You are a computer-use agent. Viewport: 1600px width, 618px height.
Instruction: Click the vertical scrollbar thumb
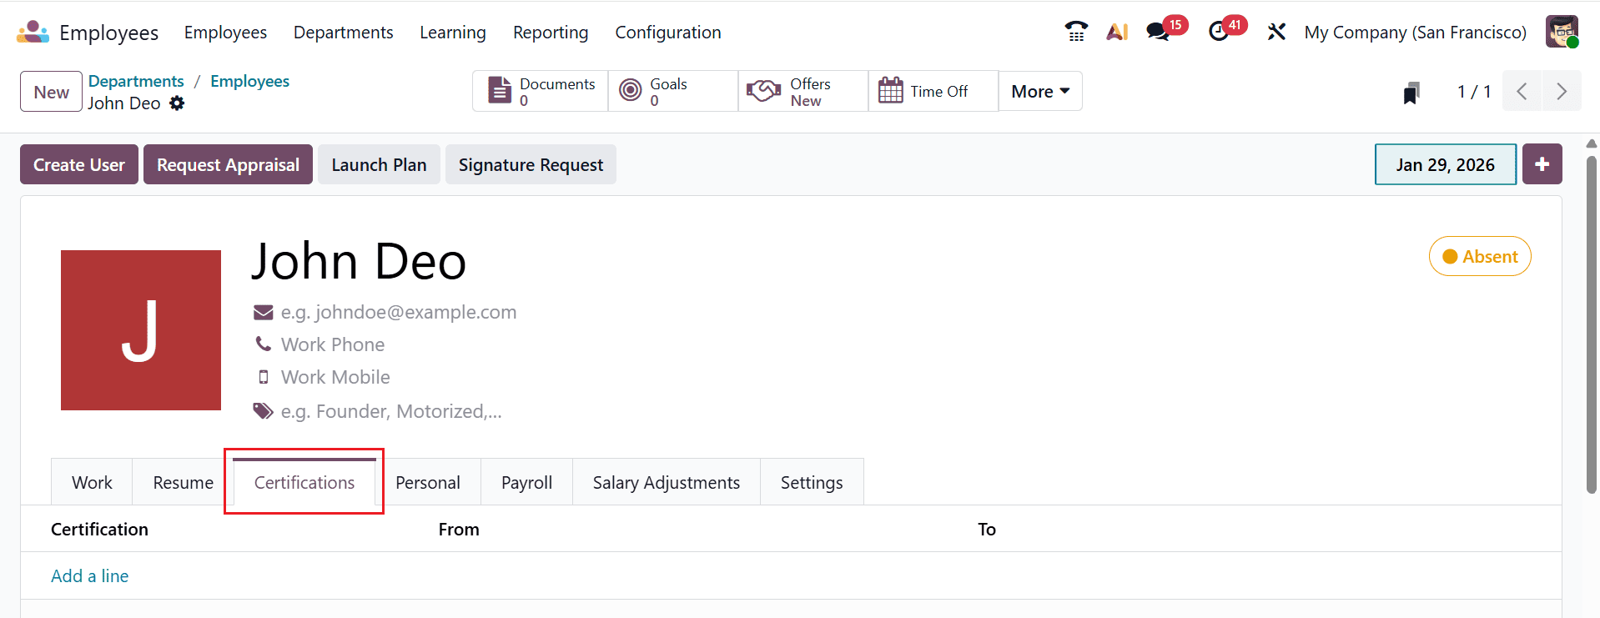pos(1591,324)
